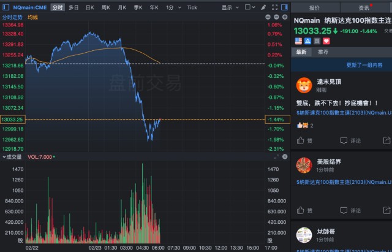This screenshot has height=252, width=392.
Task: Click the 更新了一组内容 refresh link
Action: click(364, 65)
